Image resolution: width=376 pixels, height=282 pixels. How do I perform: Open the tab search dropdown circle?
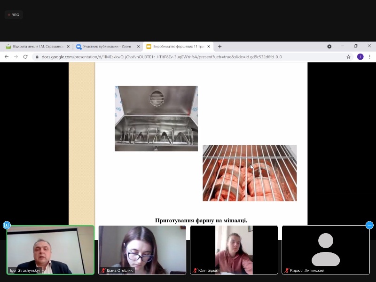(329, 47)
